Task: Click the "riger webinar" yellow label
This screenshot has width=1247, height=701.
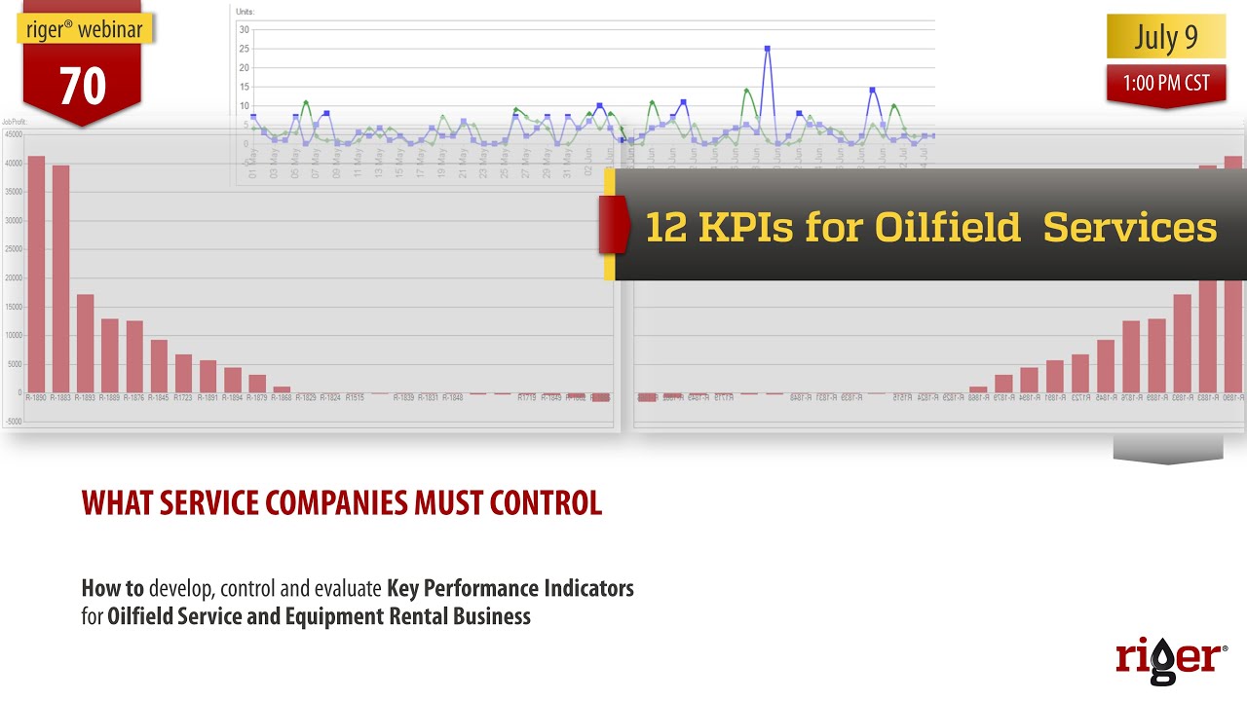Action: (86, 28)
